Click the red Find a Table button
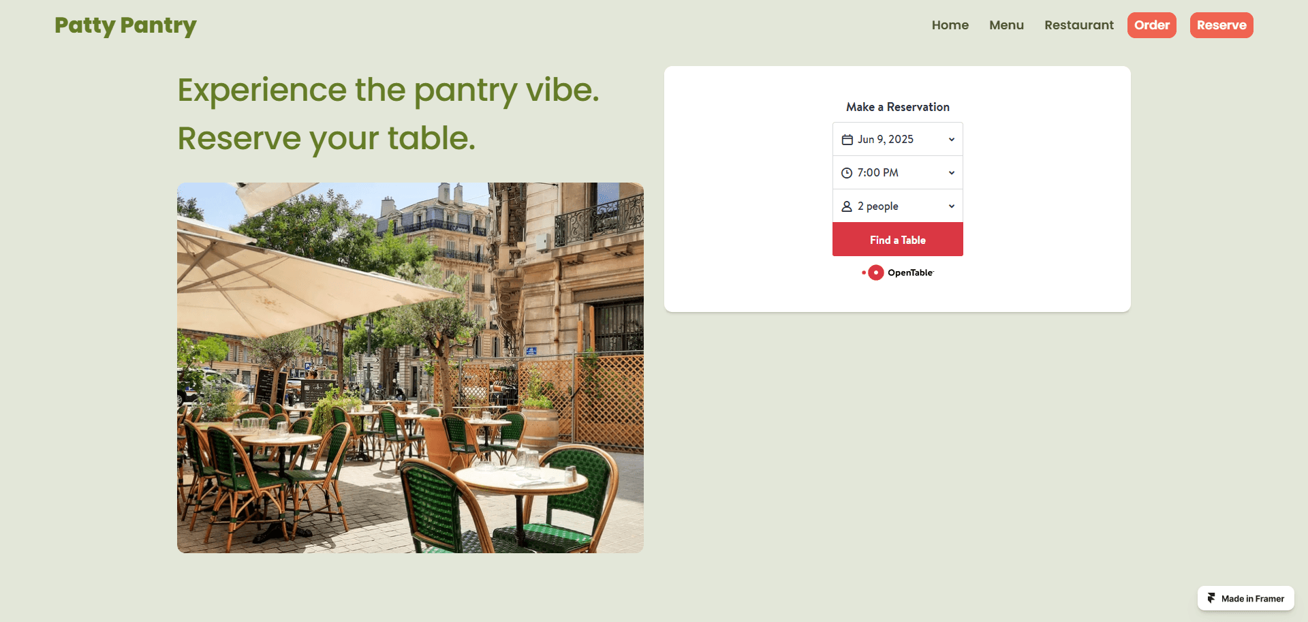The width and height of the screenshot is (1308, 622). pyautogui.click(x=898, y=239)
